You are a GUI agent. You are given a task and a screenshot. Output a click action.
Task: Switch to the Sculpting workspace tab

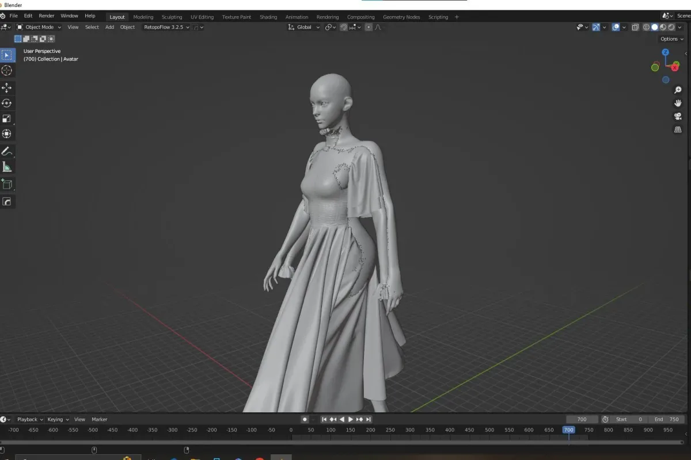click(172, 17)
